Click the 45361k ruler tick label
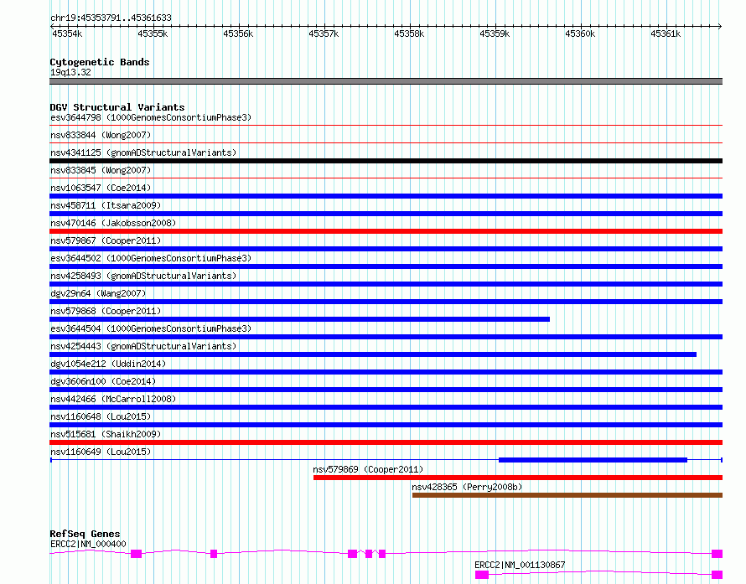The width and height of the screenshot is (746, 584). tap(666, 34)
